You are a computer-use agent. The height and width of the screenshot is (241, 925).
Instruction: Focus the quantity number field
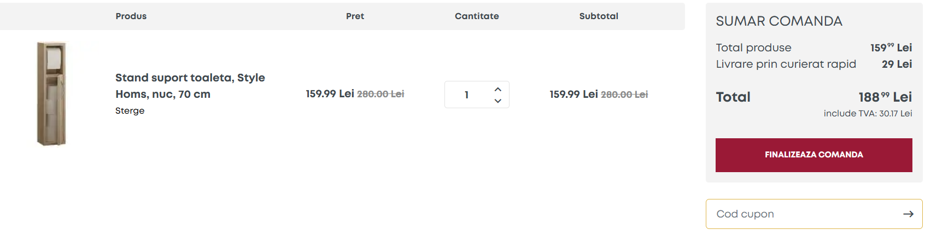pyautogui.click(x=467, y=95)
